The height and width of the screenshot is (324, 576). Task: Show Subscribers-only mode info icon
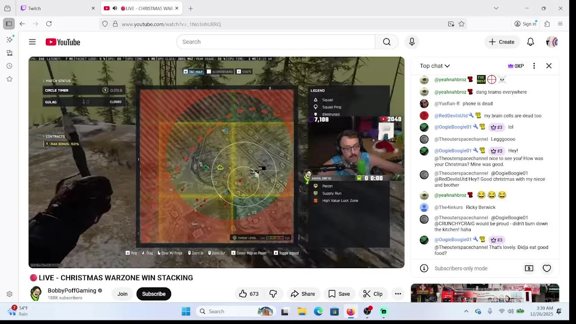click(424, 268)
